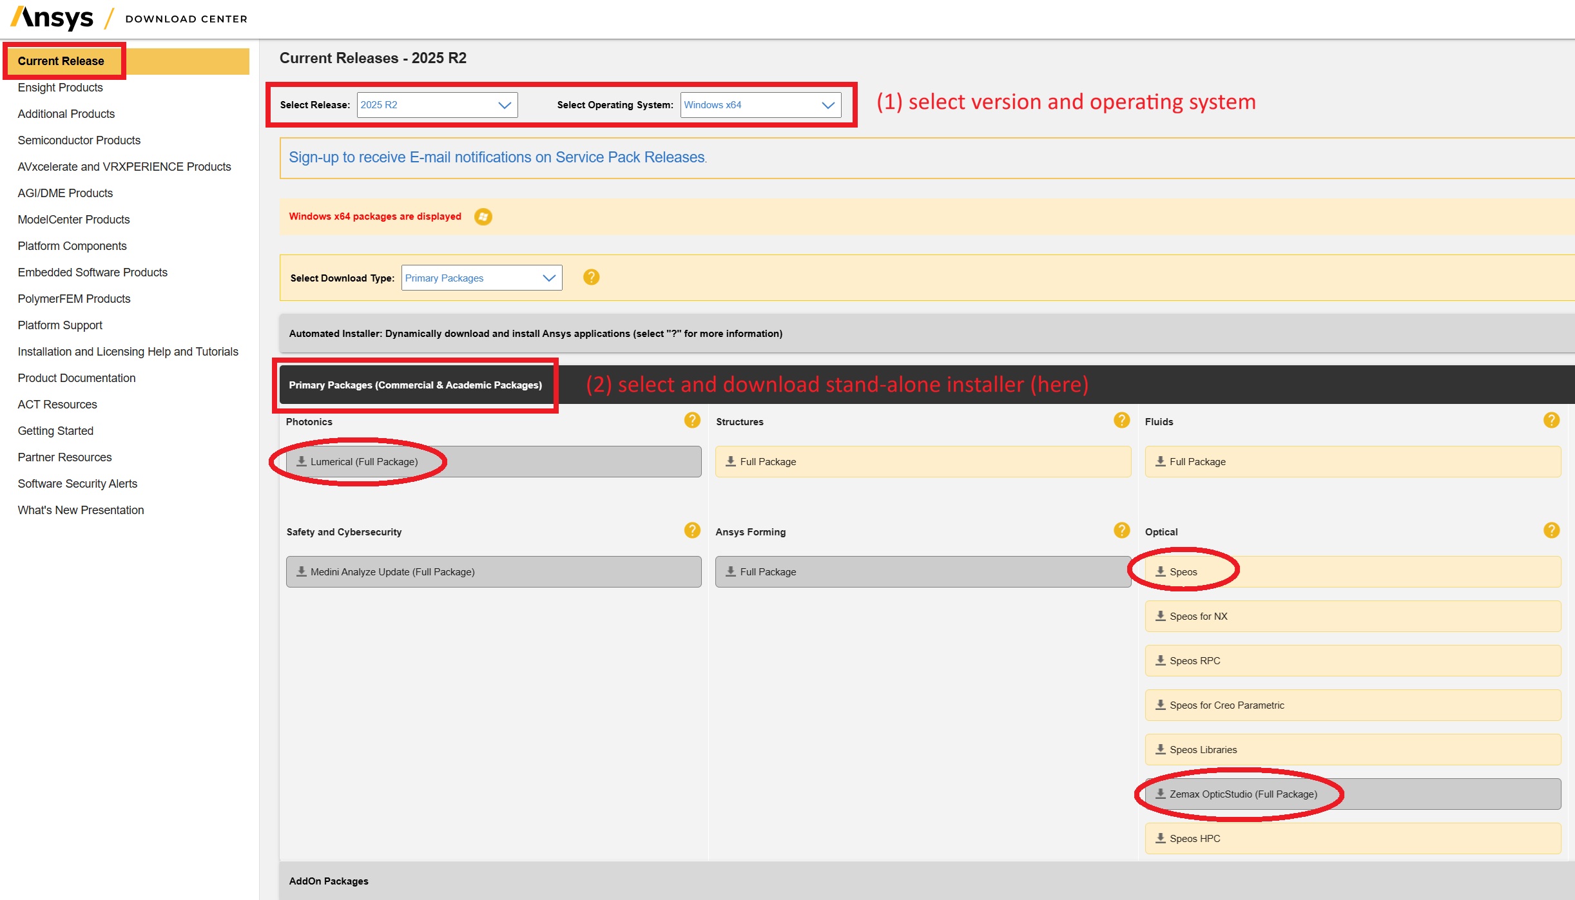The image size is (1575, 900).
Task: Download Zemax OpticStudio (Full Package)
Action: click(1353, 794)
